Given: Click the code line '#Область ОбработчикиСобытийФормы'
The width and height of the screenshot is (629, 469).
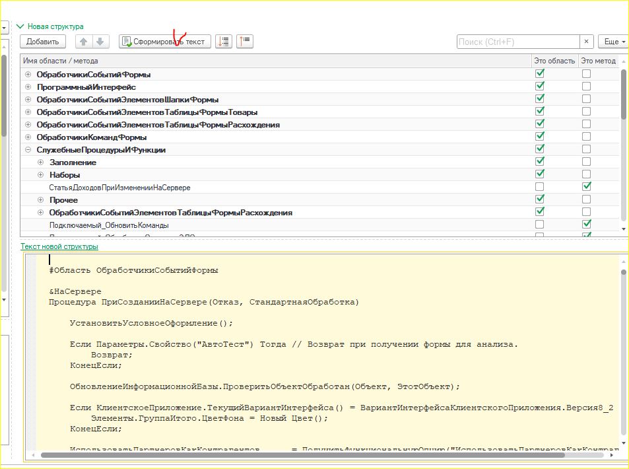Looking at the screenshot, I should 133,270.
